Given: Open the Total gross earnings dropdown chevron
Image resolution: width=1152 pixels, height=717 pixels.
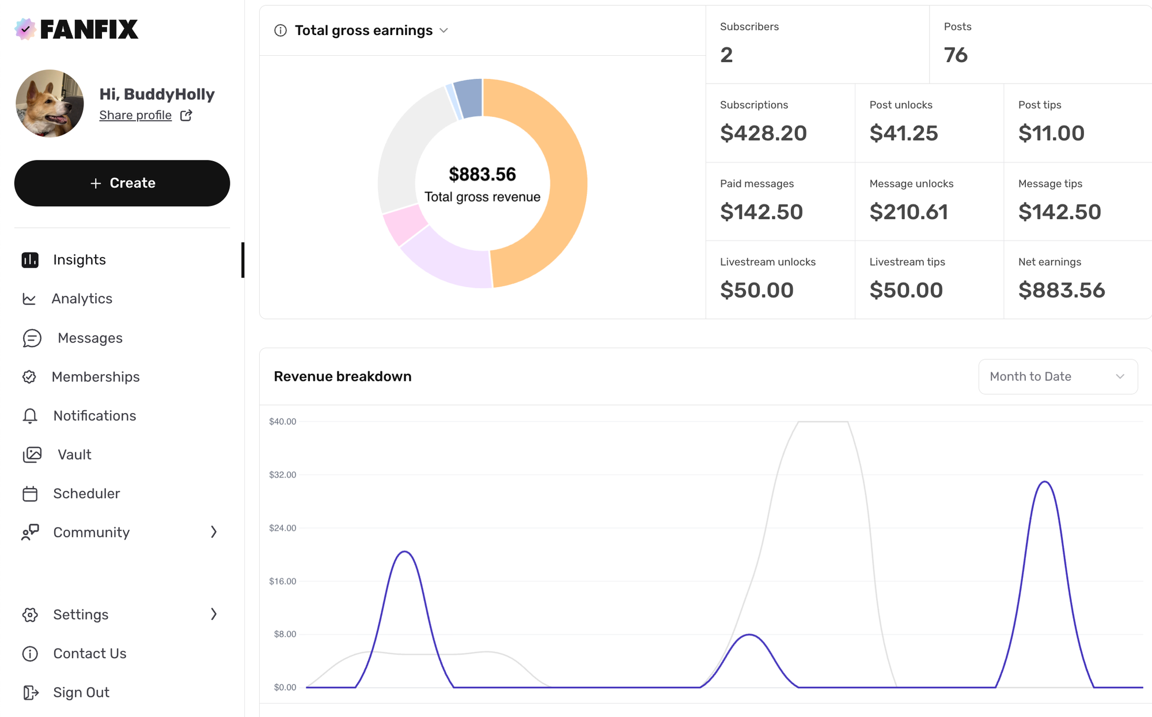Looking at the screenshot, I should (444, 30).
